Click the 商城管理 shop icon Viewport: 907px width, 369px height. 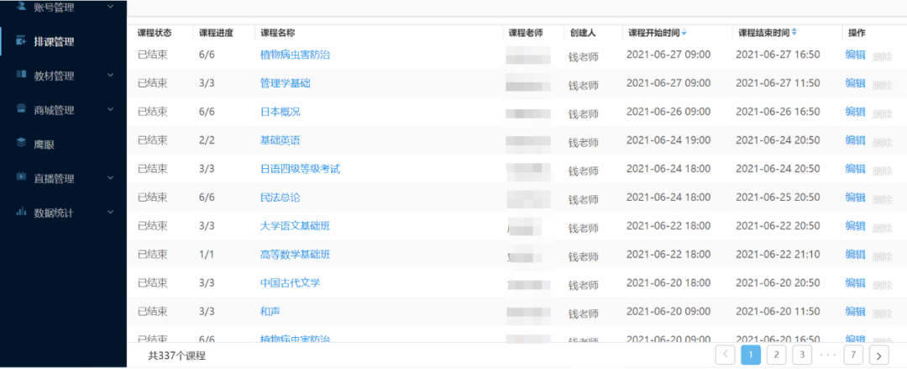21,109
